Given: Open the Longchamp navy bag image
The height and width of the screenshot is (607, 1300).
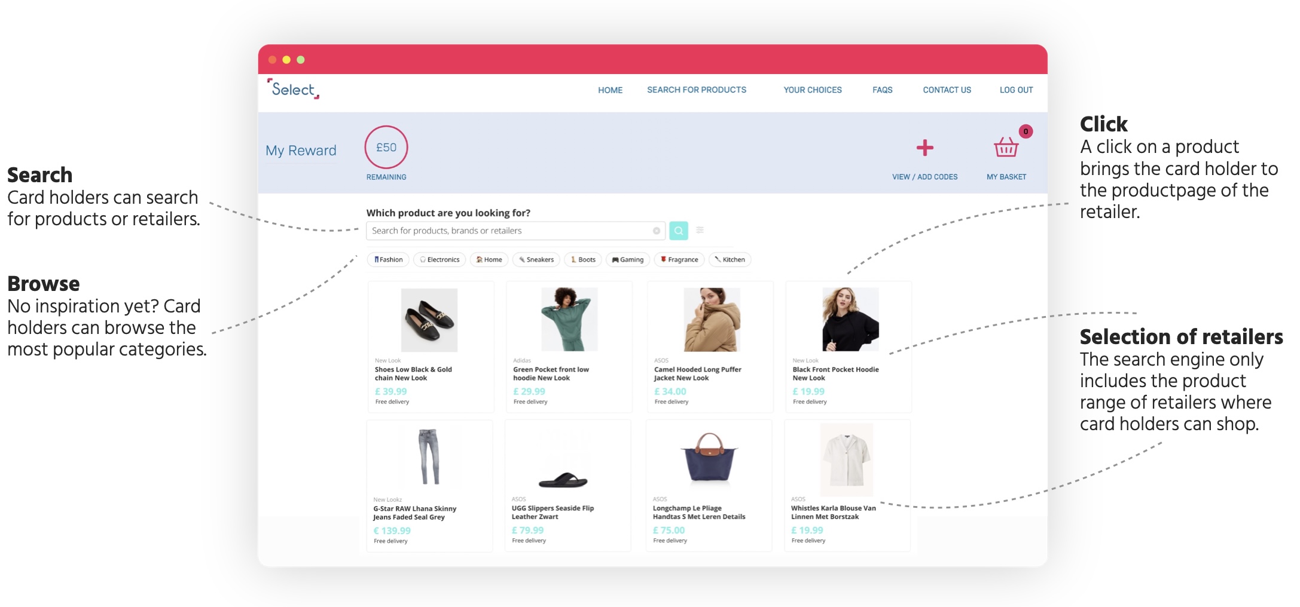Looking at the screenshot, I should point(709,458).
